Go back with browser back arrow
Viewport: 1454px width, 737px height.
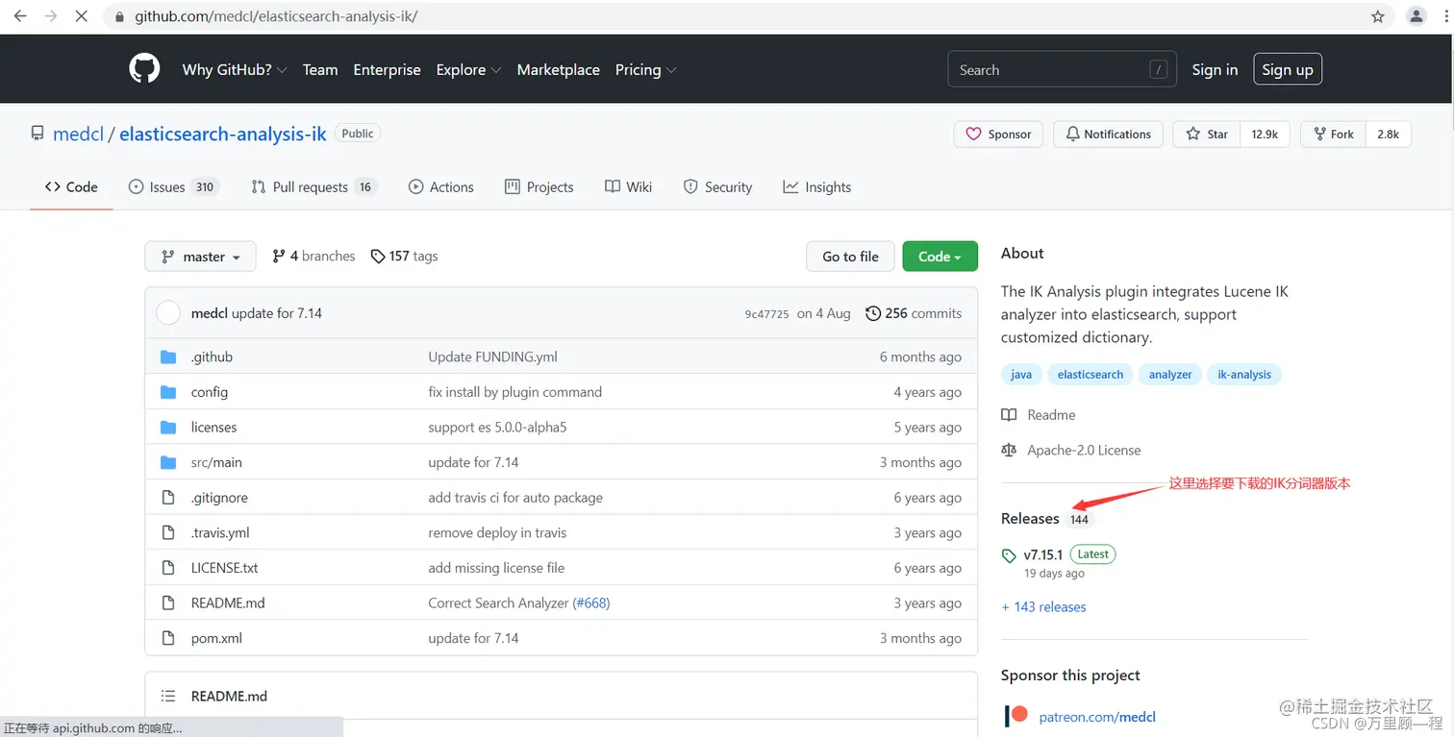(x=19, y=16)
